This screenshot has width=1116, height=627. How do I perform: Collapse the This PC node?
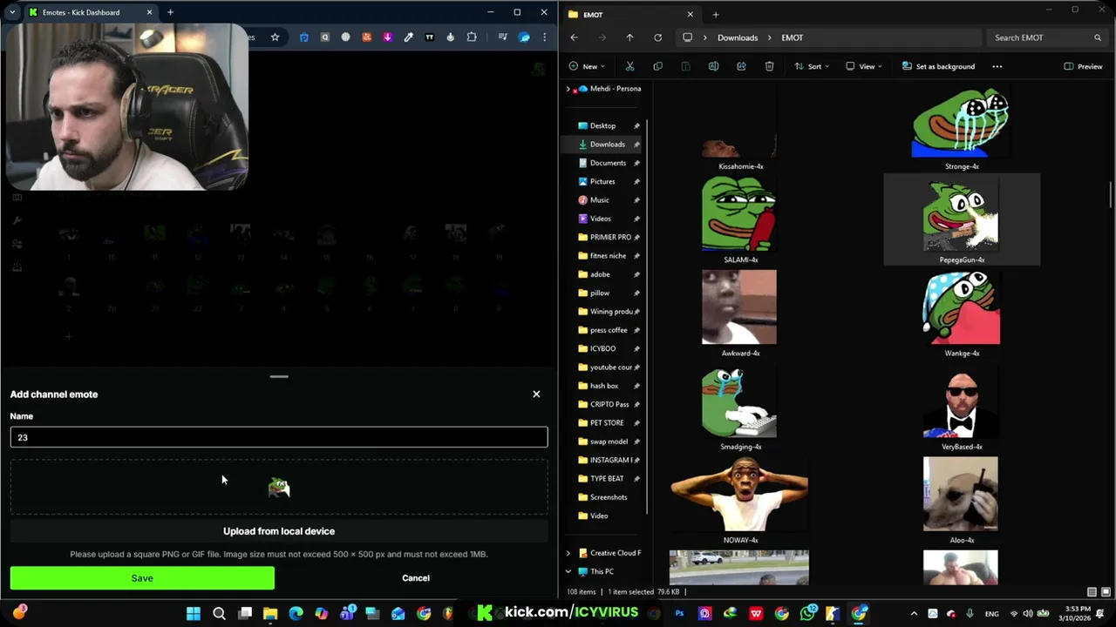coord(568,571)
